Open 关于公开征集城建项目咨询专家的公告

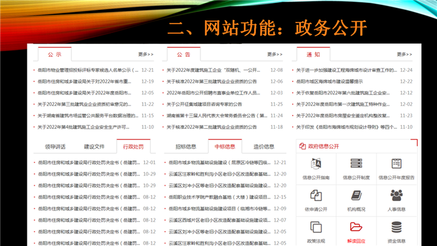click(x=204, y=104)
